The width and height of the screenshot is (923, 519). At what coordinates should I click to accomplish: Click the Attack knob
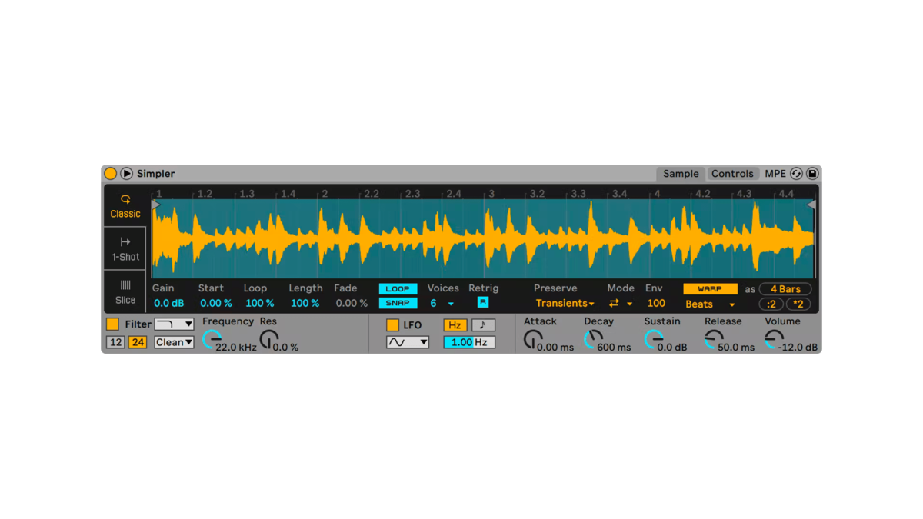pyautogui.click(x=532, y=339)
